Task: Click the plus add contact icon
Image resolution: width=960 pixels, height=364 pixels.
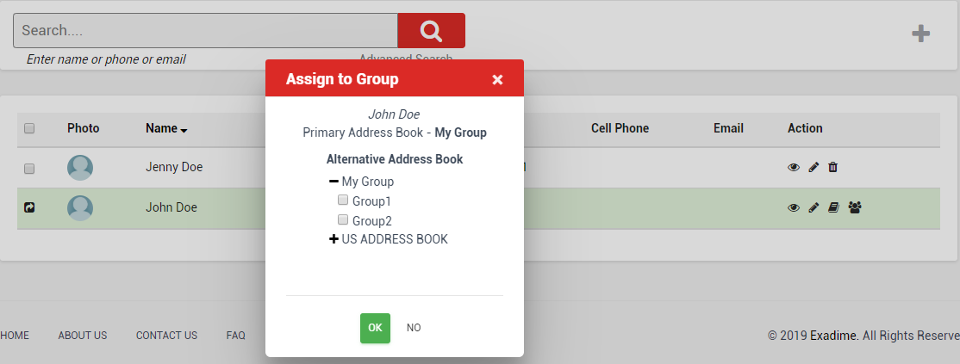Action: coord(921,34)
